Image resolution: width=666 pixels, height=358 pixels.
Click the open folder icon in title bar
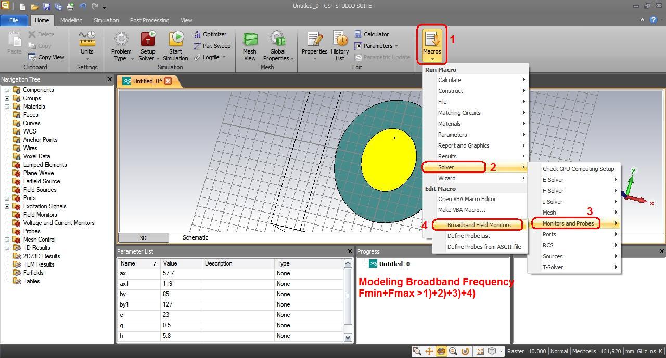coord(34,6)
